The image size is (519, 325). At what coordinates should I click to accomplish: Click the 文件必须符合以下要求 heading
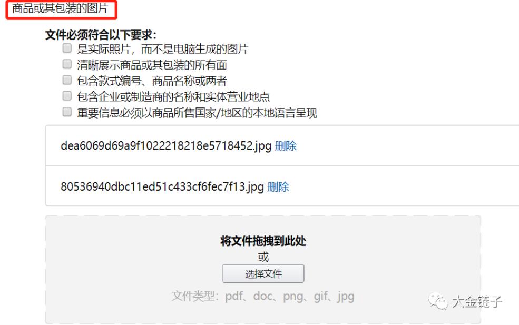(100, 35)
